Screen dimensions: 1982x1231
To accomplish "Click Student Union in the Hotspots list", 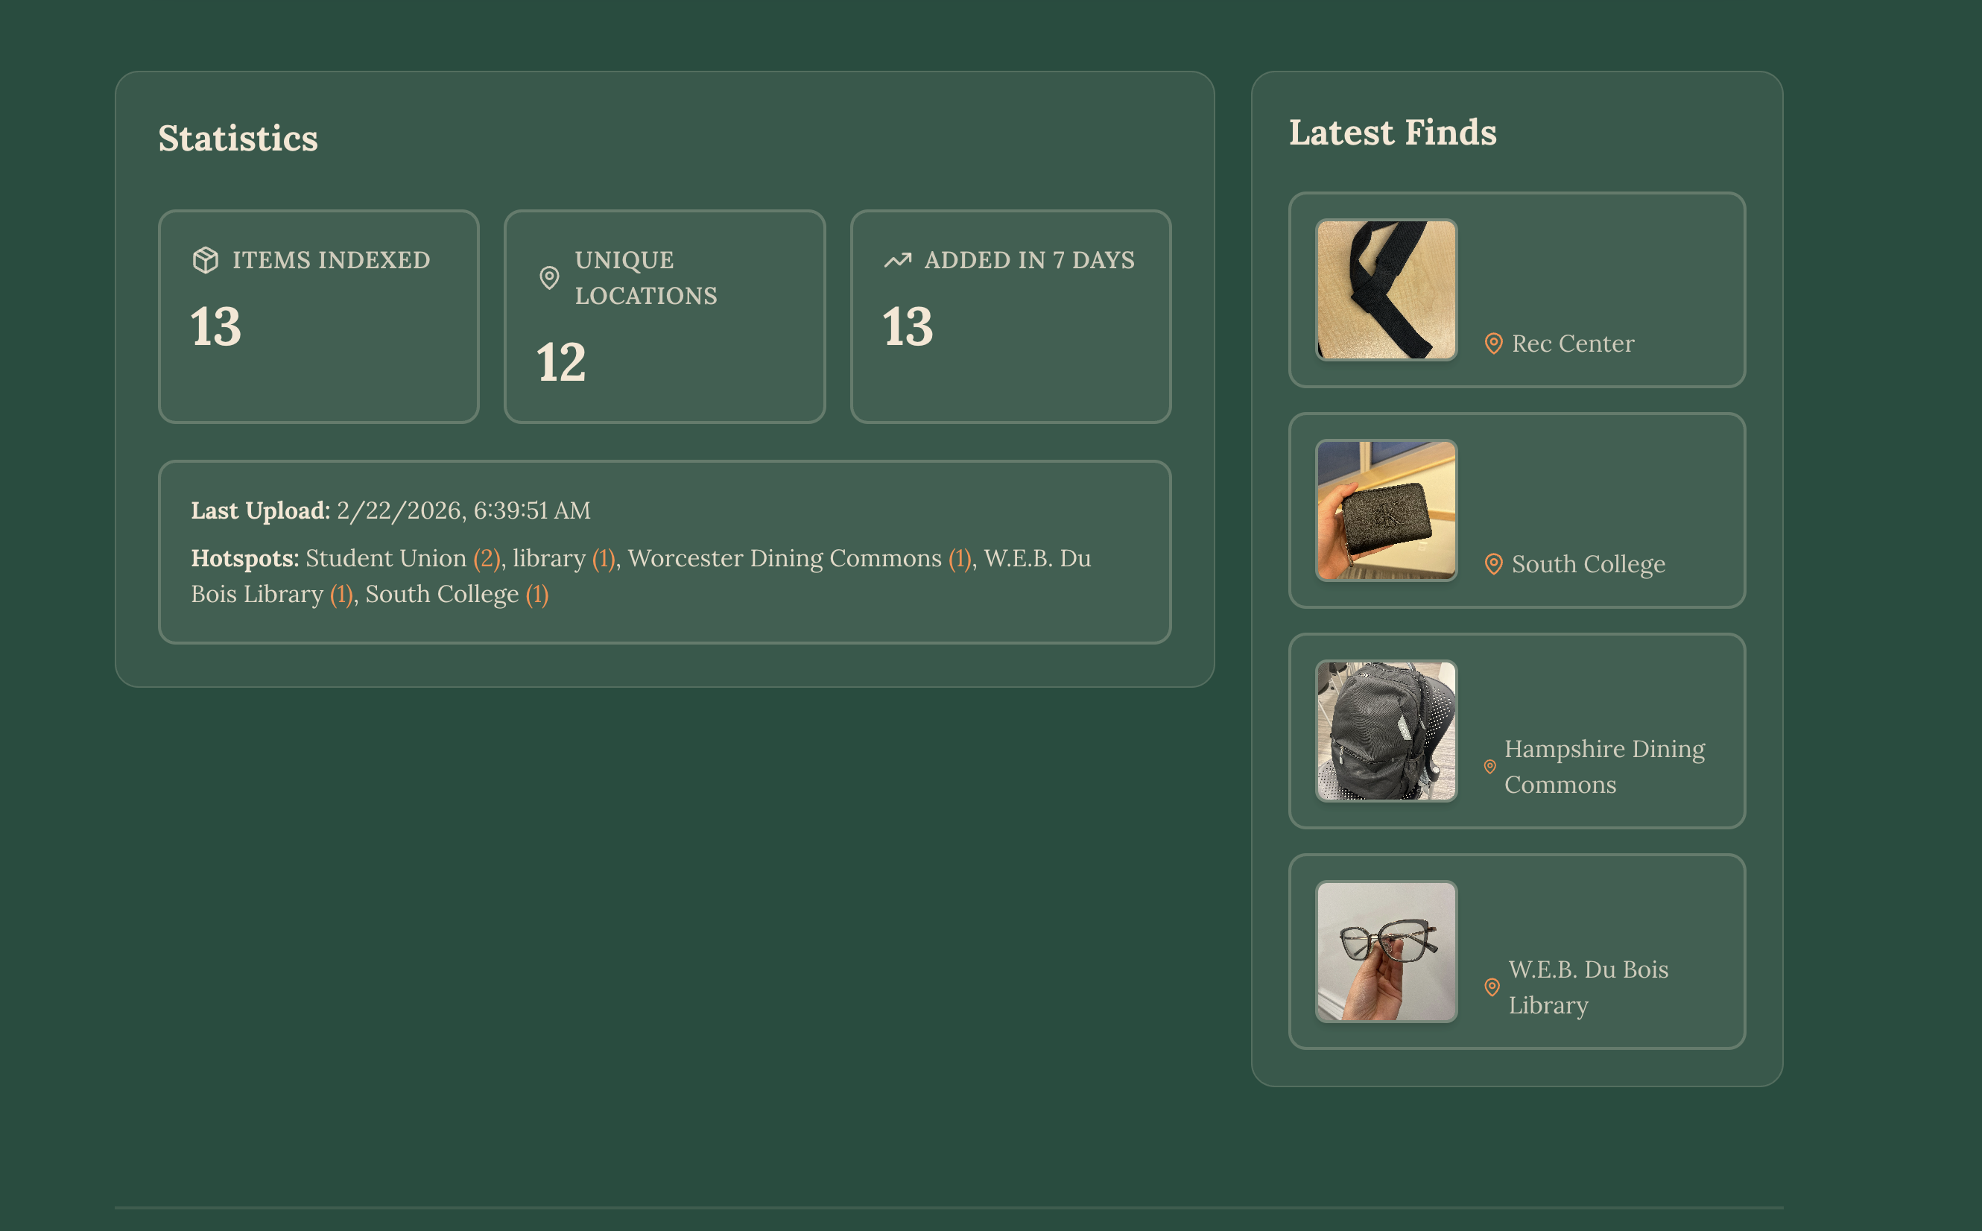I will pyautogui.click(x=386, y=559).
